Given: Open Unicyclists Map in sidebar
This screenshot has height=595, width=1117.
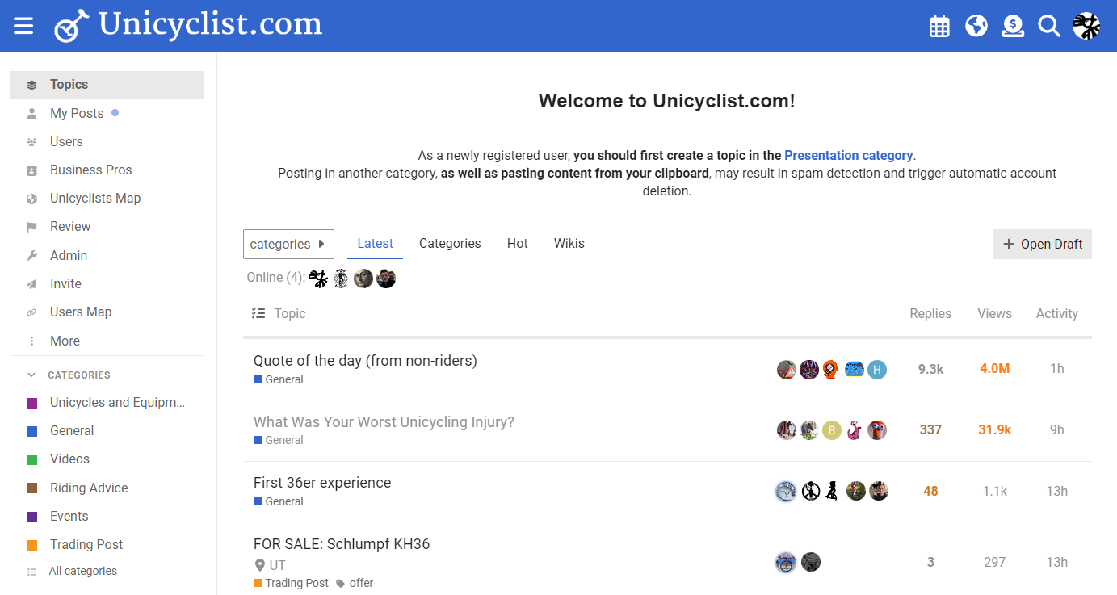Looking at the screenshot, I should click(95, 198).
